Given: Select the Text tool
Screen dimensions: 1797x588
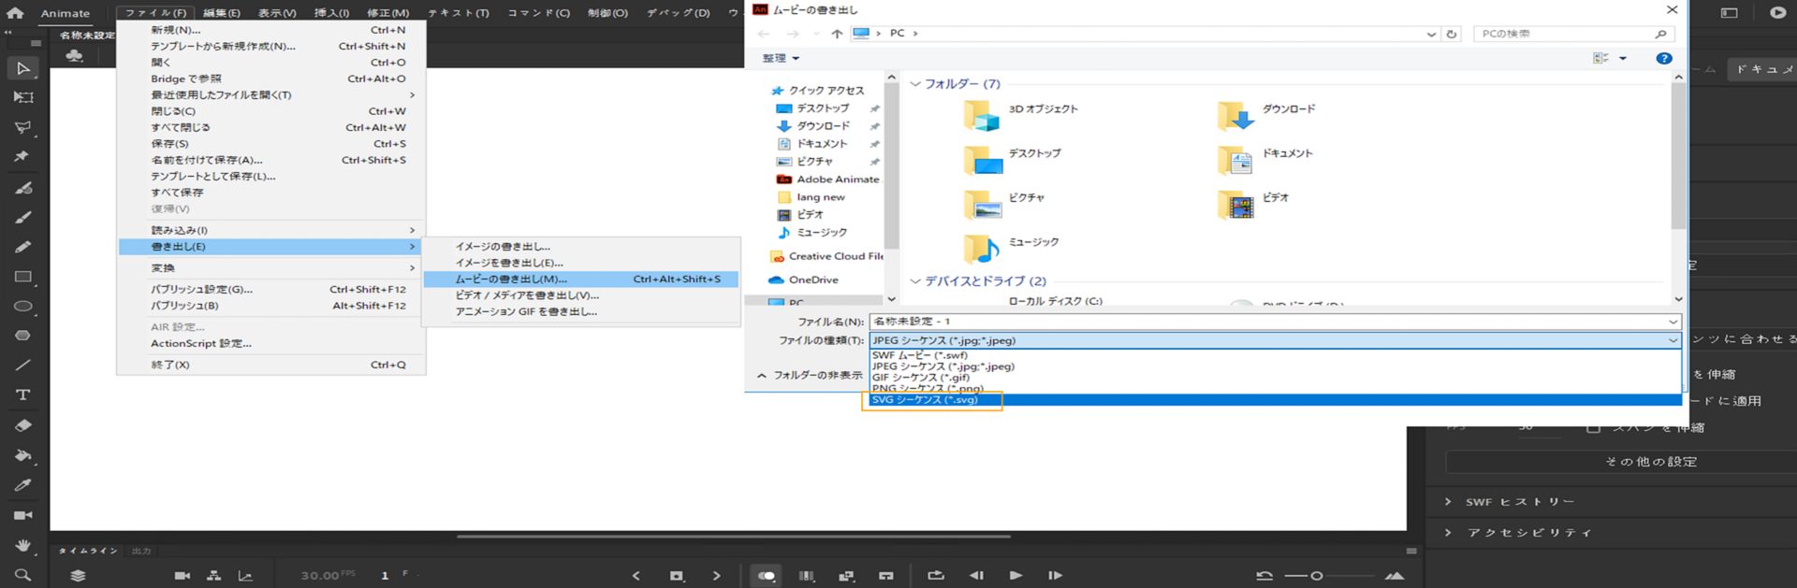Looking at the screenshot, I should (x=22, y=395).
